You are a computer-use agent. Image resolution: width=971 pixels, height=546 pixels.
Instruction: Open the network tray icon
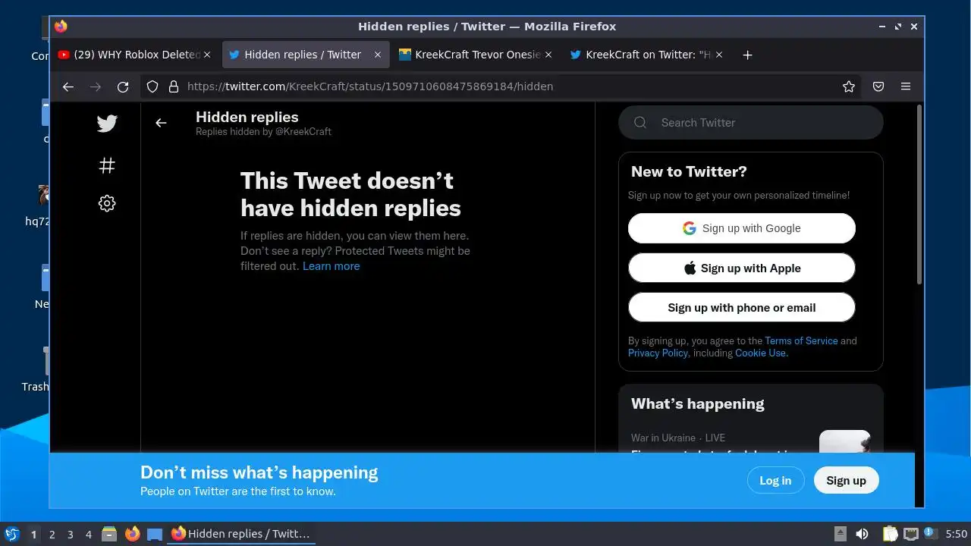[x=910, y=534]
